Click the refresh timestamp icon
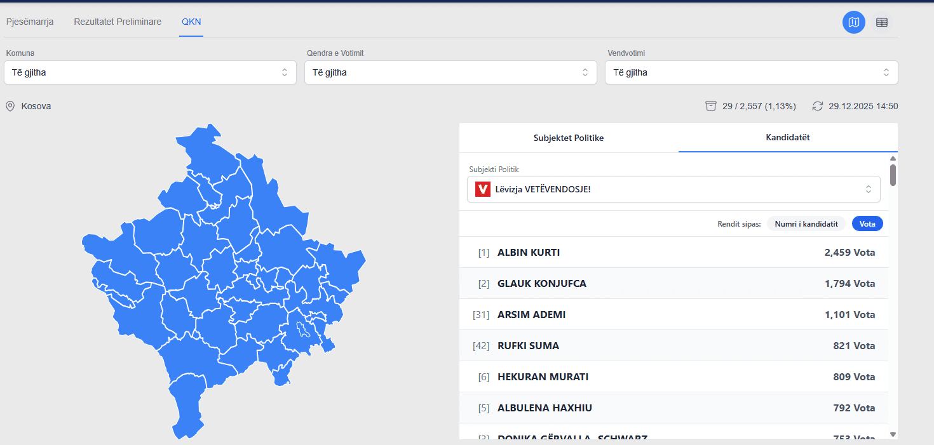Screen dimensions: 934x445 (818, 106)
